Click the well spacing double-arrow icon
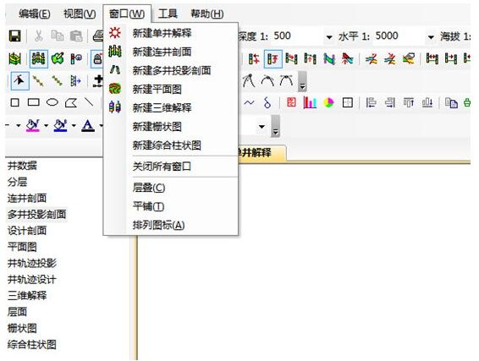 432,58
